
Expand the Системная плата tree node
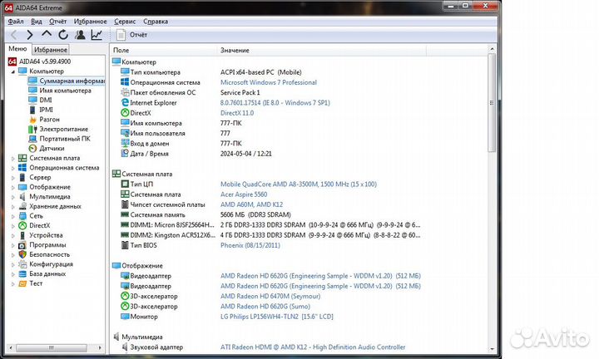tap(12, 159)
